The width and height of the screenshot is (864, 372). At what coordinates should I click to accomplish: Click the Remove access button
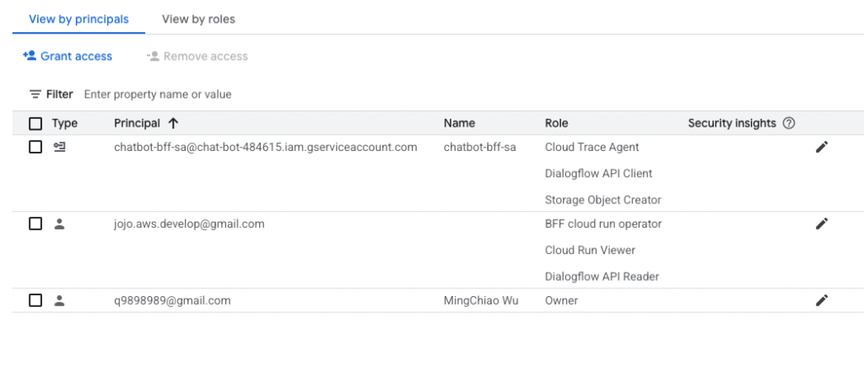197,57
